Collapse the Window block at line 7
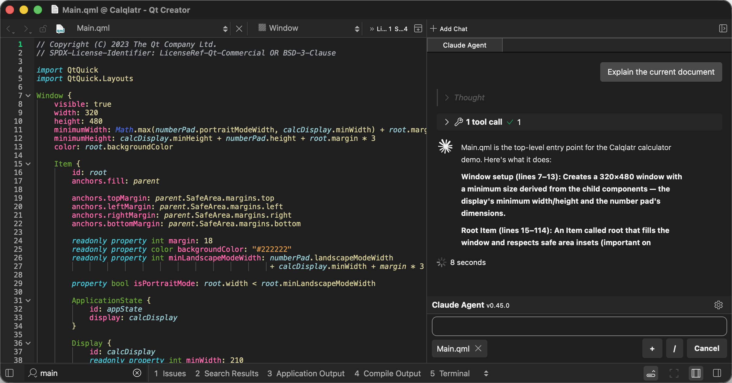The height and width of the screenshot is (383, 732). (28, 95)
